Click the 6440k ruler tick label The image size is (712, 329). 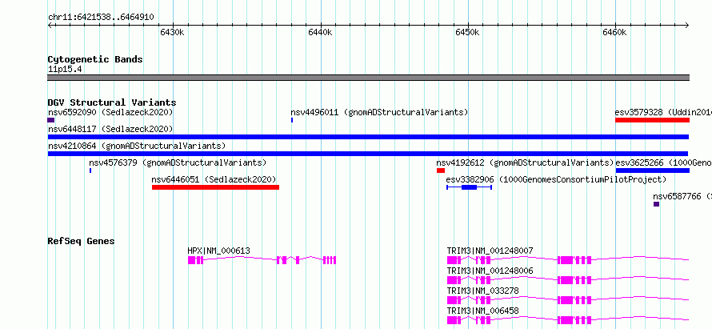[x=320, y=32]
